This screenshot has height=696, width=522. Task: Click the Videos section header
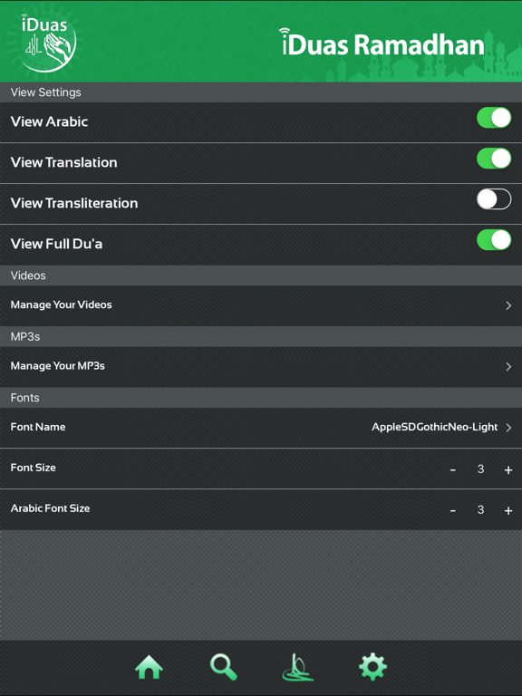pyautogui.click(x=261, y=275)
